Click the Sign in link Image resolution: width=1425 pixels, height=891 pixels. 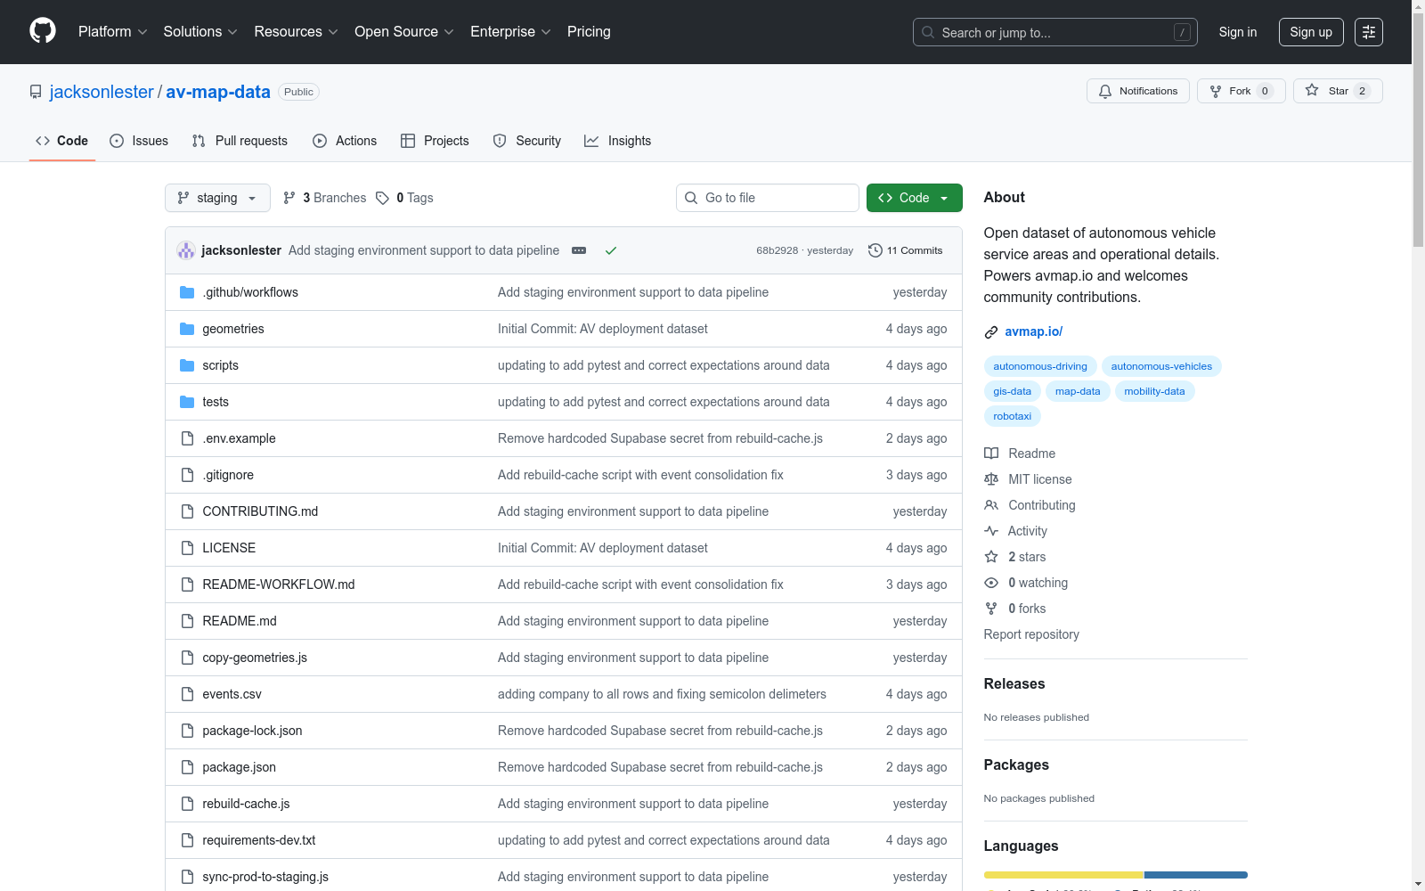[1238, 32]
